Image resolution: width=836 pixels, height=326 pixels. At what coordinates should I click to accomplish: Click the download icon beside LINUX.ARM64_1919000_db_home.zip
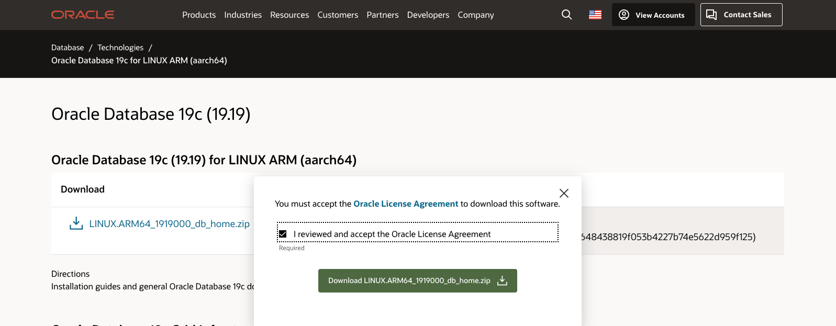pos(76,223)
